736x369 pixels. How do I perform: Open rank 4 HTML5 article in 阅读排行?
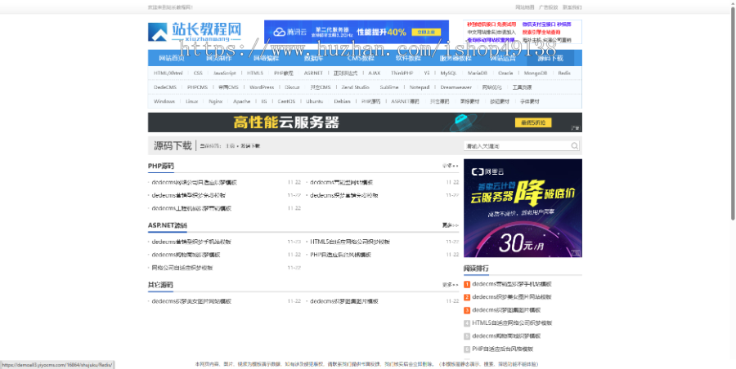click(x=512, y=323)
